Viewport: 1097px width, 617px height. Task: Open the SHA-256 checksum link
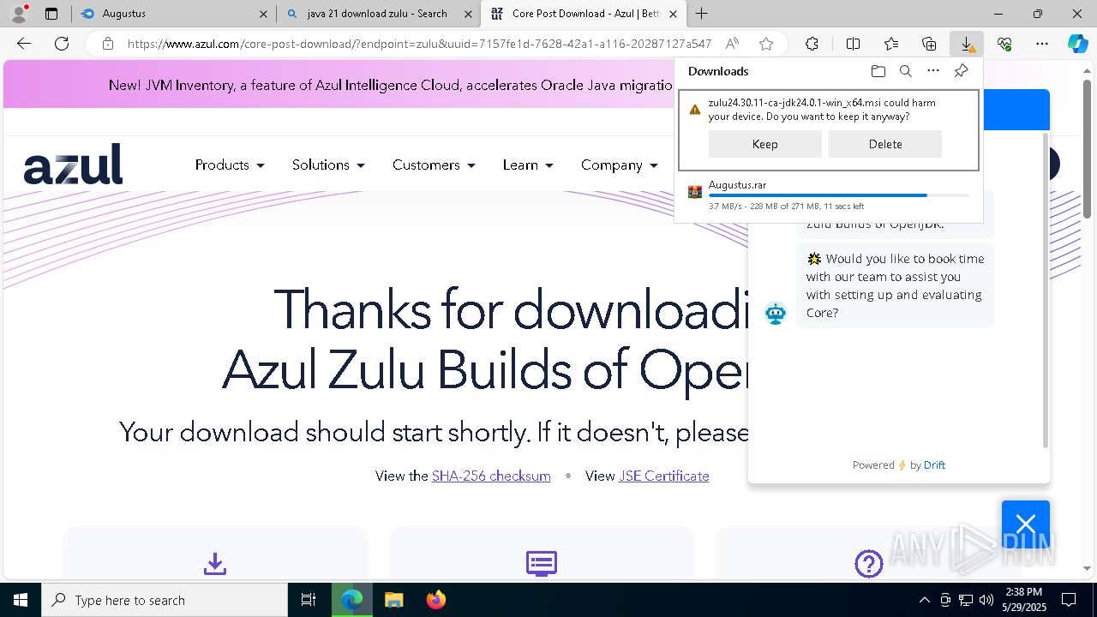pyautogui.click(x=491, y=476)
